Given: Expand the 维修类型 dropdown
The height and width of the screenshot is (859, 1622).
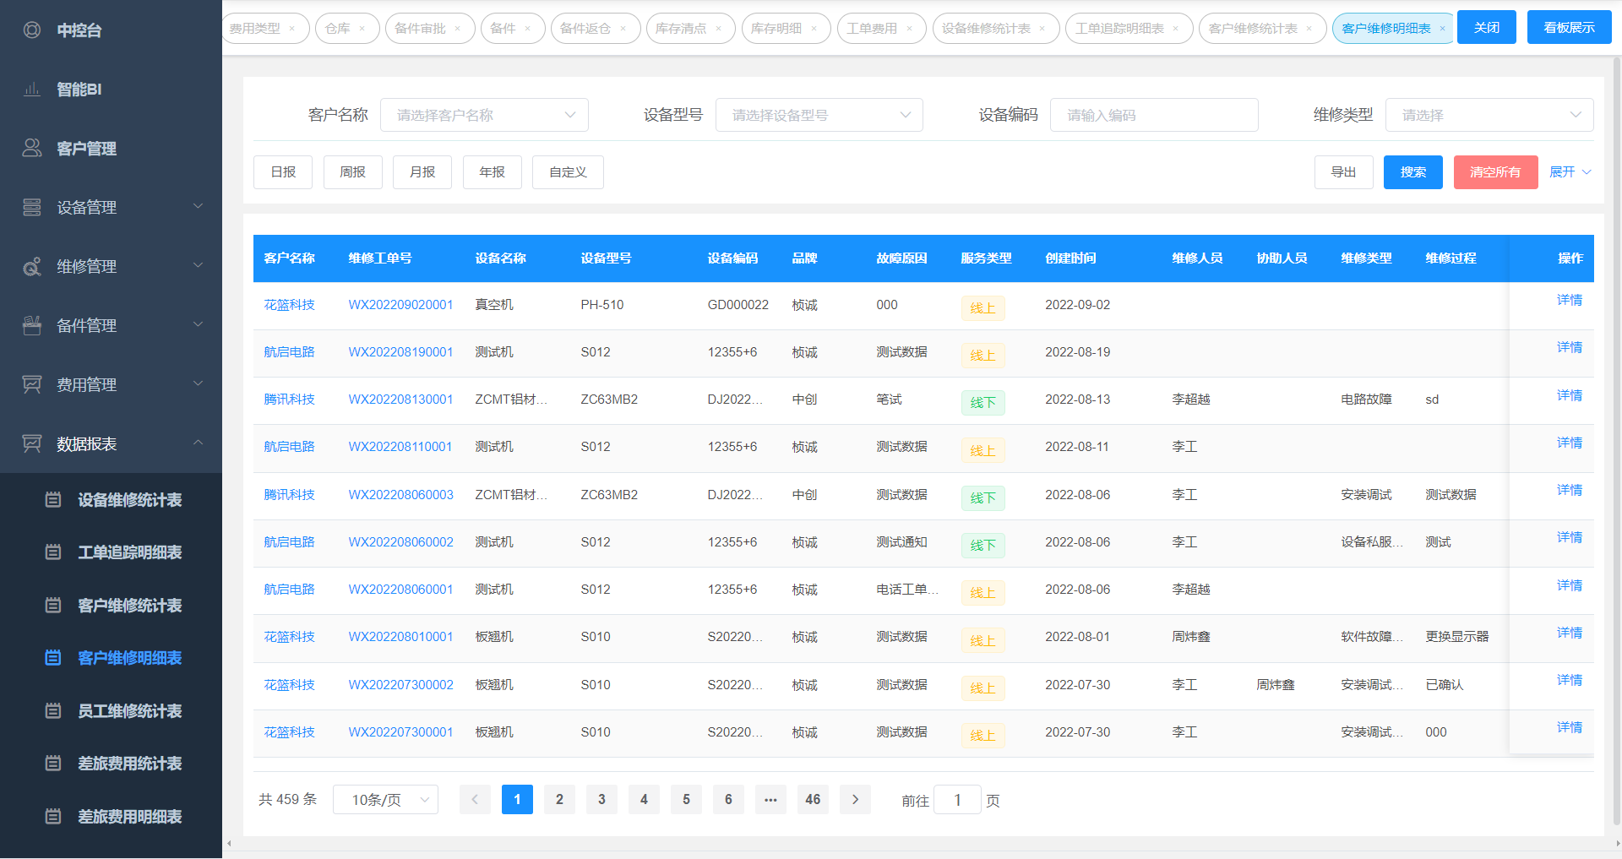Looking at the screenshot, I should 1489,115.
